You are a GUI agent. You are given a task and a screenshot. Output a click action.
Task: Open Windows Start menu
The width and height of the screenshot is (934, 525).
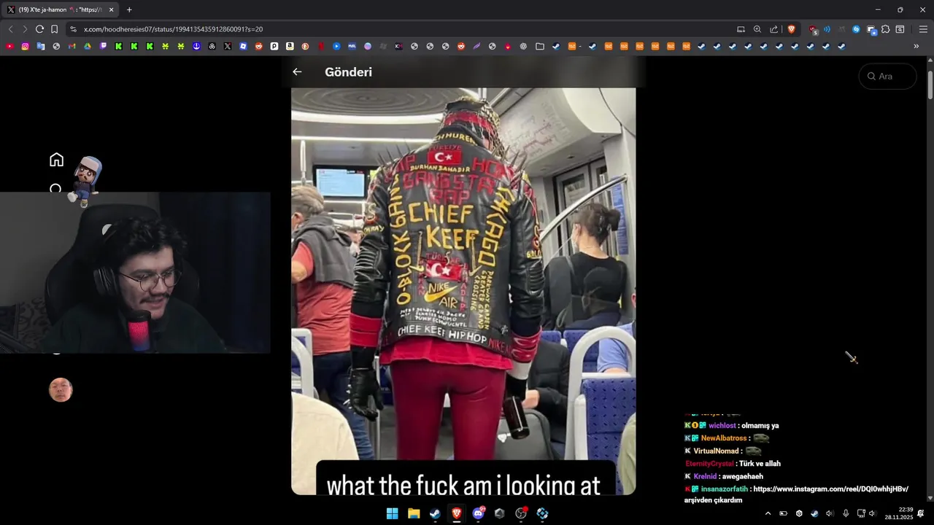(392, 513)
